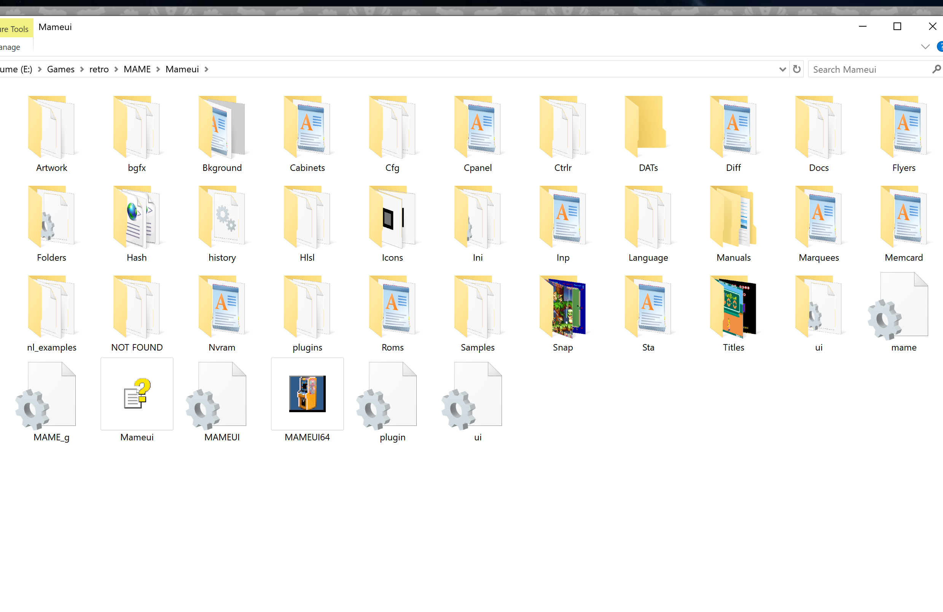
Task: Select the Hlsl folder
Action: (307, 224)
